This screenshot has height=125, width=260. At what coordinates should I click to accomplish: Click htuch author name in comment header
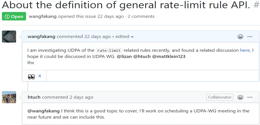pyautogui.click(x=34, y=97)
